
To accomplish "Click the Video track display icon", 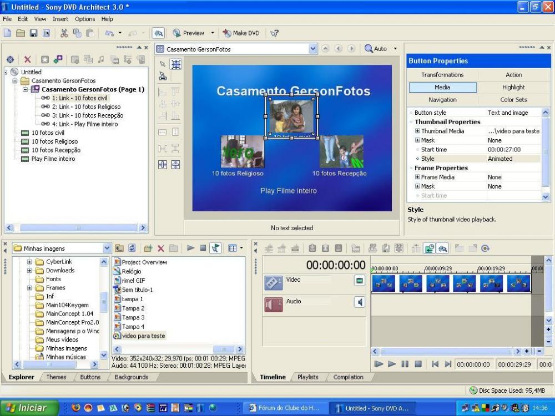I will click(360, 281).
